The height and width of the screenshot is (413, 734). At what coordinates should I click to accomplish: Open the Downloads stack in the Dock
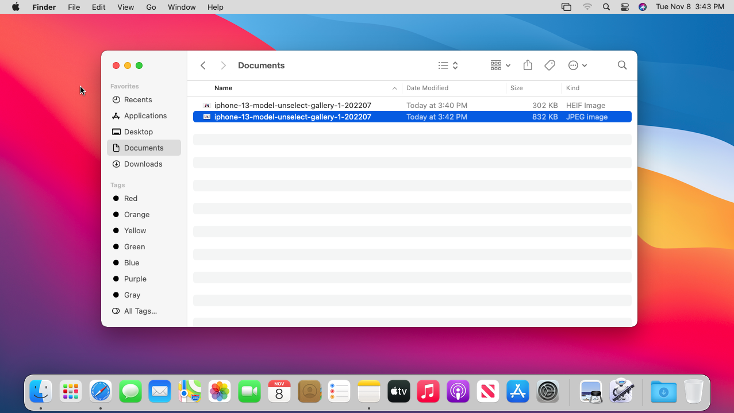(664, 392)
